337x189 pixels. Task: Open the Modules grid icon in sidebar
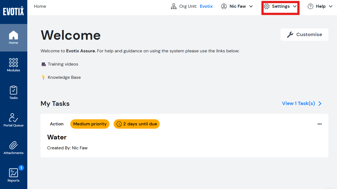click(x=14, y=63)
